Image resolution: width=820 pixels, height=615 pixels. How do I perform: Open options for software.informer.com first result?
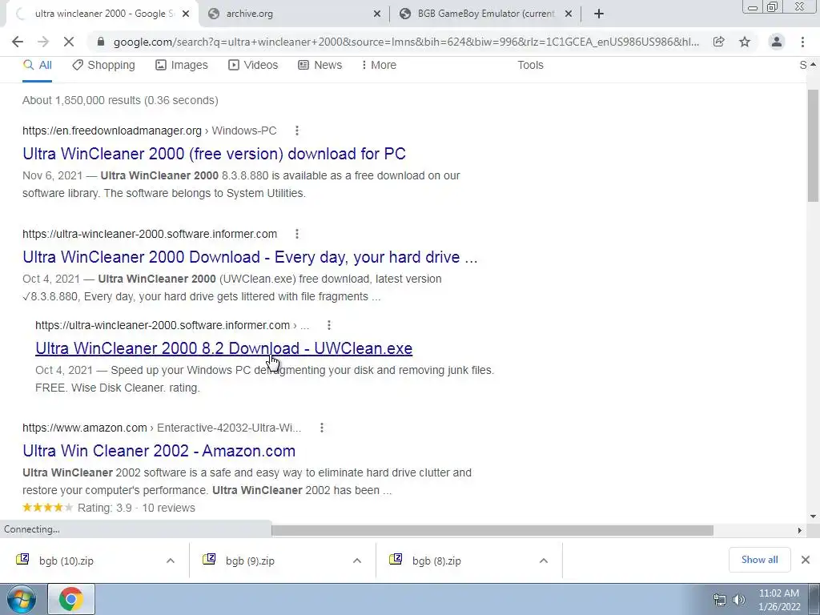click(x=296, y=234)
